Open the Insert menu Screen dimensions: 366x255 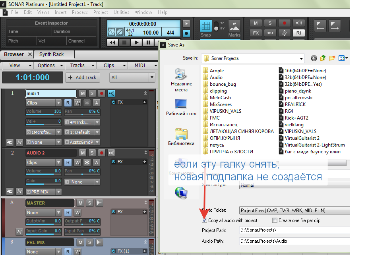[60, 12]
